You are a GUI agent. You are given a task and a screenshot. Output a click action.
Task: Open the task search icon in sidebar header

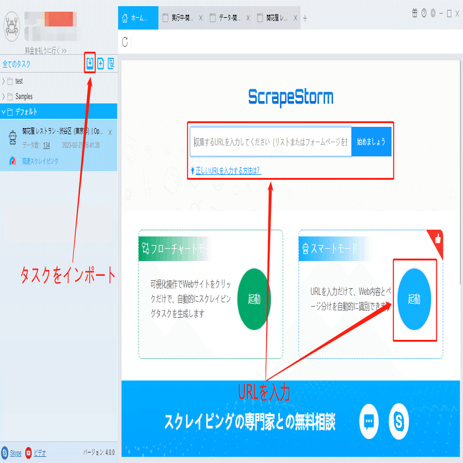click(111, 63)
